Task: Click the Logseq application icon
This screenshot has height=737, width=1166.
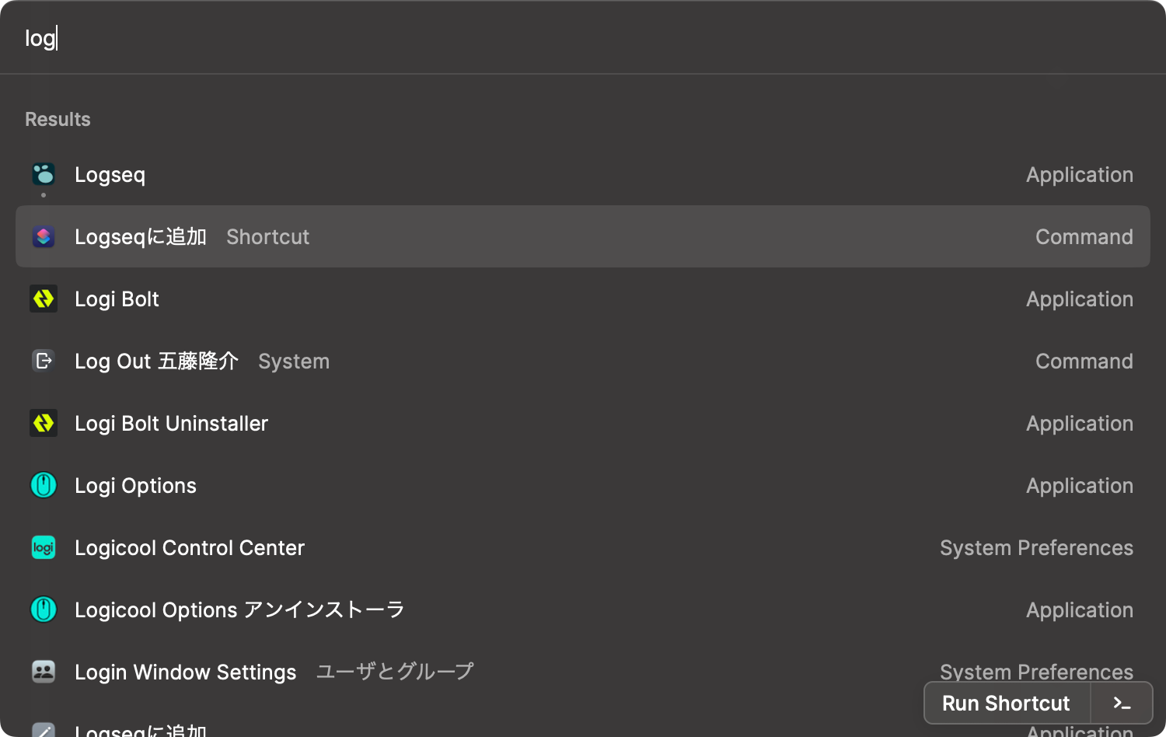Action: click(44, 174)
